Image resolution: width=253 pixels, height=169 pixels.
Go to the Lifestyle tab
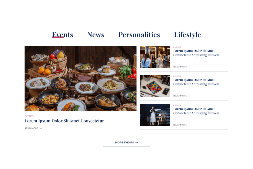(x=187, y=35)
